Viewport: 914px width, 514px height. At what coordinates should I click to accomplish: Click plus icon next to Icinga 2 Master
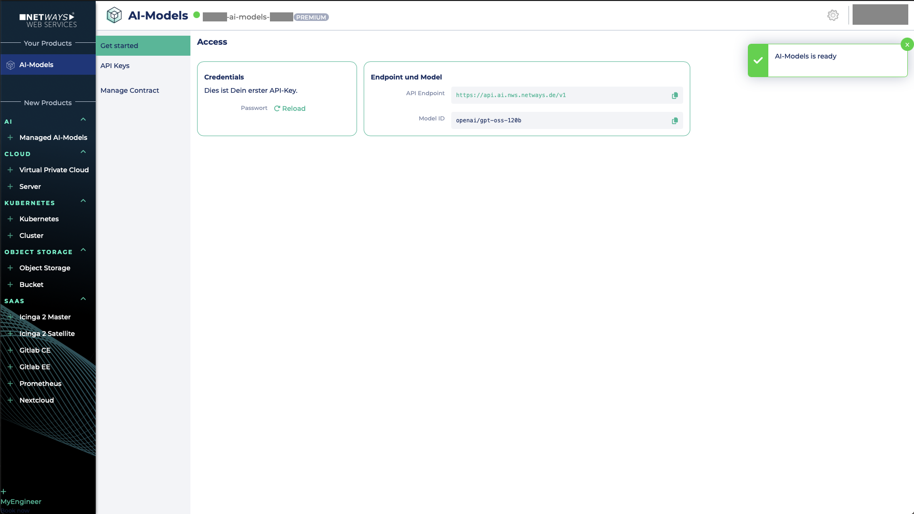10,317
